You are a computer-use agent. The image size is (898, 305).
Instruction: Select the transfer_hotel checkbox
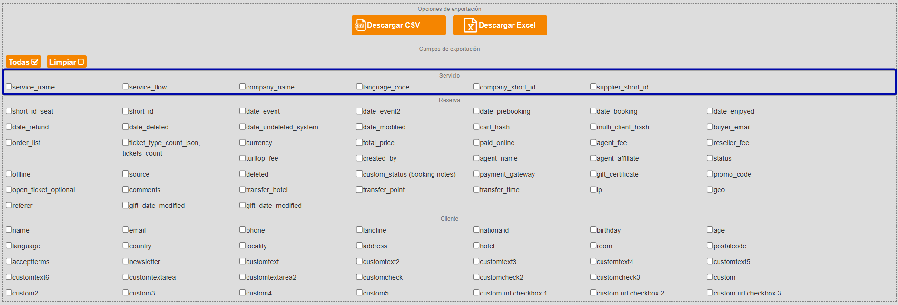pyautogui.click(x=243, y=189)
